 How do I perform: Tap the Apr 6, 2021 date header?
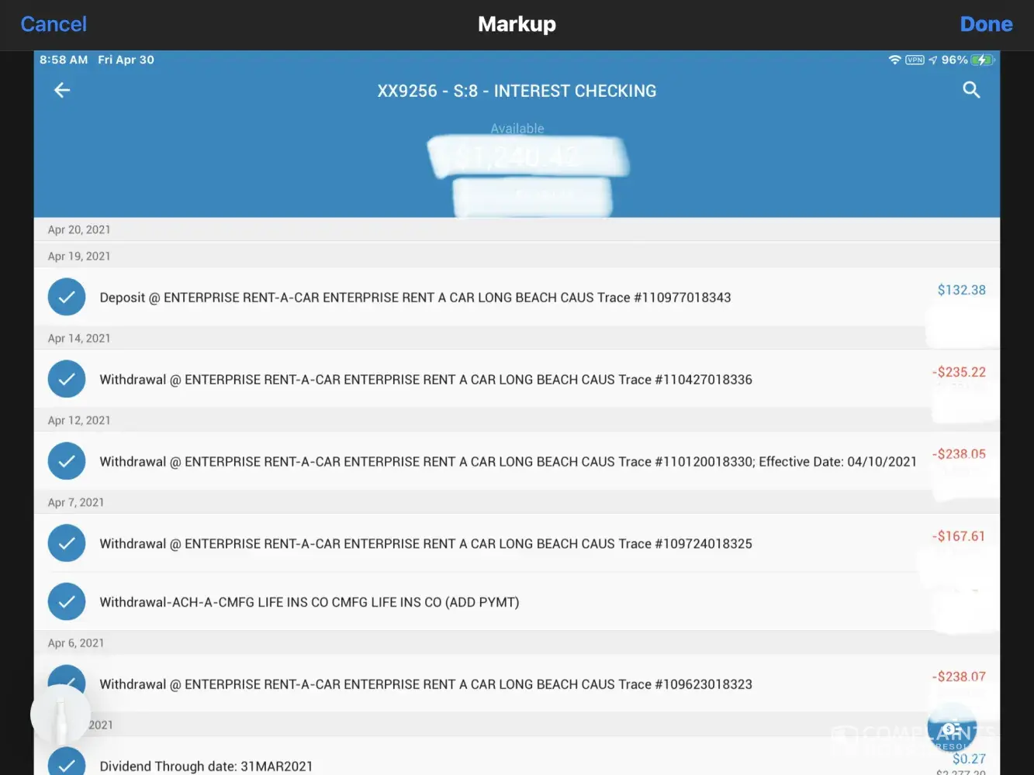pyautogui.click(x=76, y=642)
